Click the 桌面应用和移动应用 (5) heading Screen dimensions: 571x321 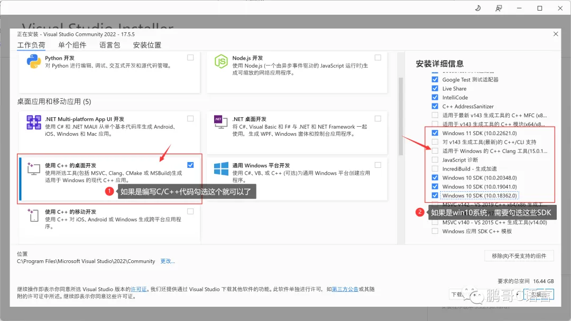[x=54, y=101]
